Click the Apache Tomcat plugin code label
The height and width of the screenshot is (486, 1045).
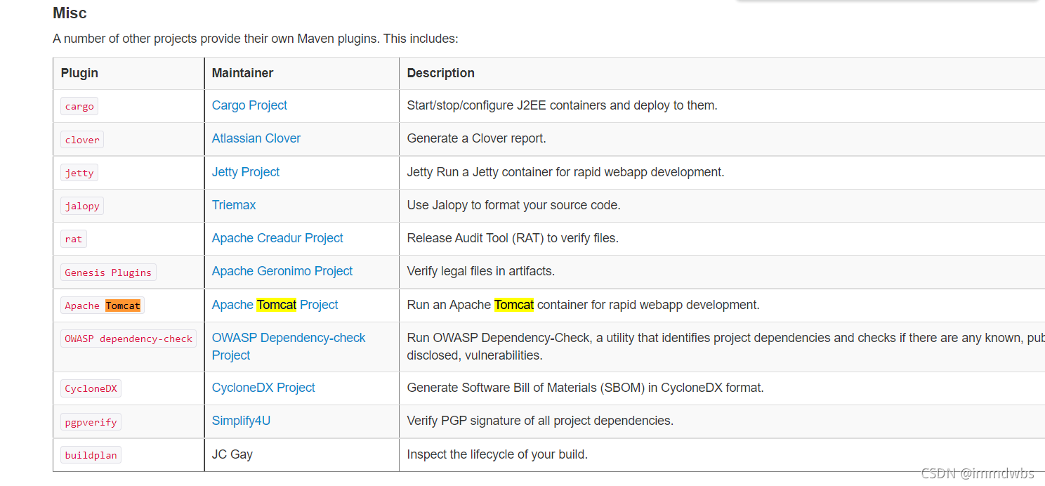tap(103, 306)
